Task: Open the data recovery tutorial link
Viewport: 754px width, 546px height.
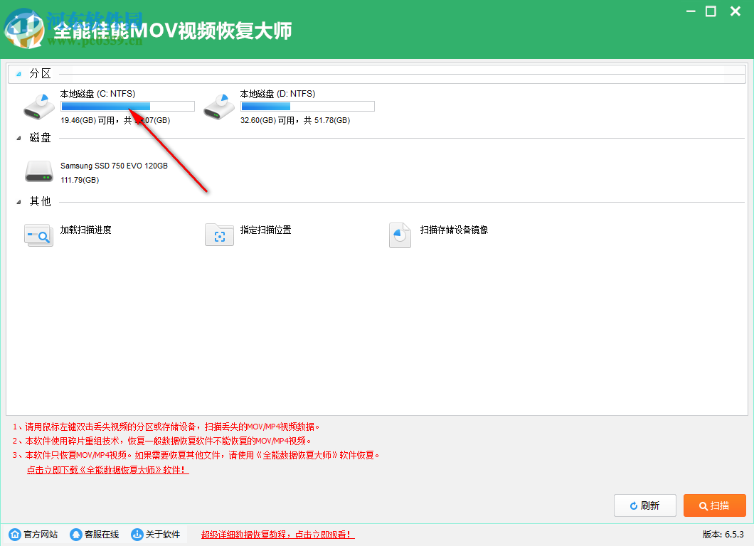Action: tap(276, 534)
